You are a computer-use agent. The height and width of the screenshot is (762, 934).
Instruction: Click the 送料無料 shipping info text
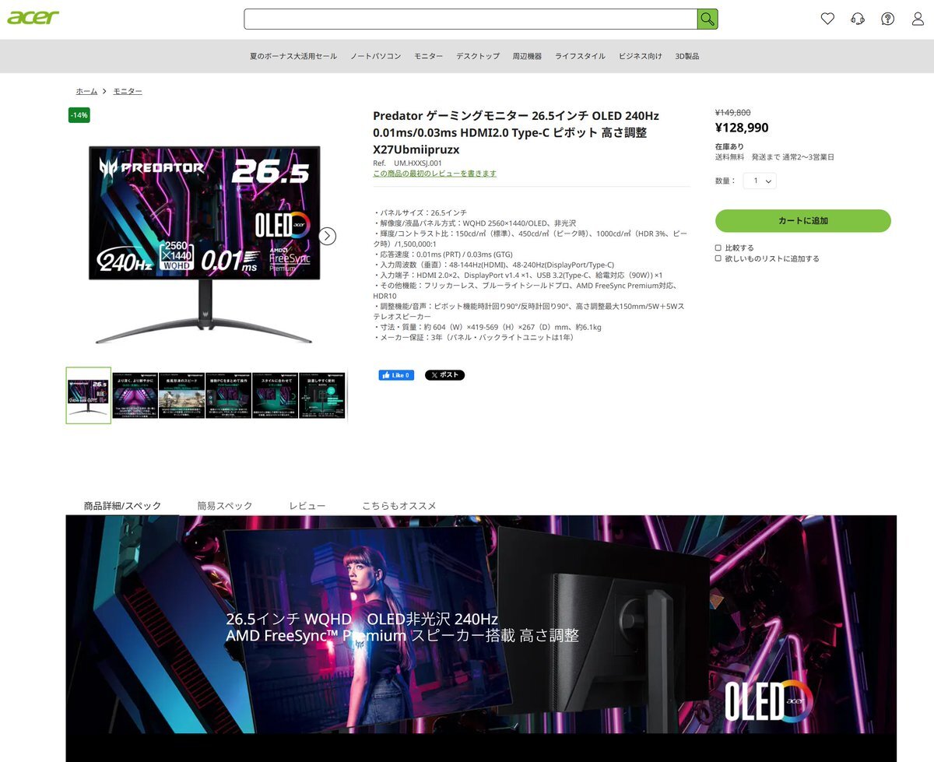pyautogui.click(x=774, y=157)
